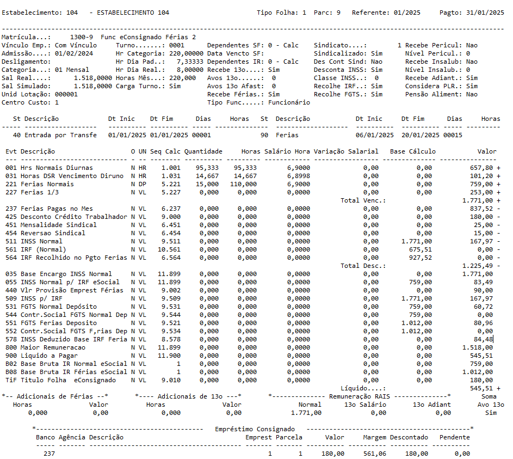Click the 'Total Desc.:' label
This screenshot has height=459, width=513.
[363, 266]
